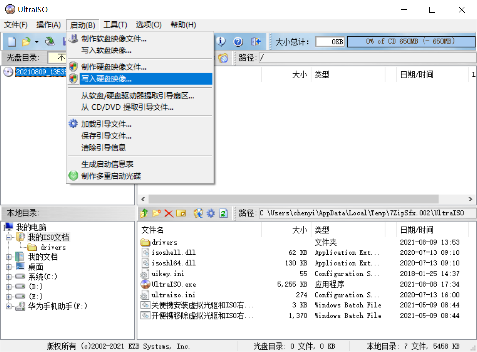Image resolution: width=477 pixels, height=352 pixels.
Task: Select isoshell.dll in file list
Action: pyautogui.click(x=174, y=252)
